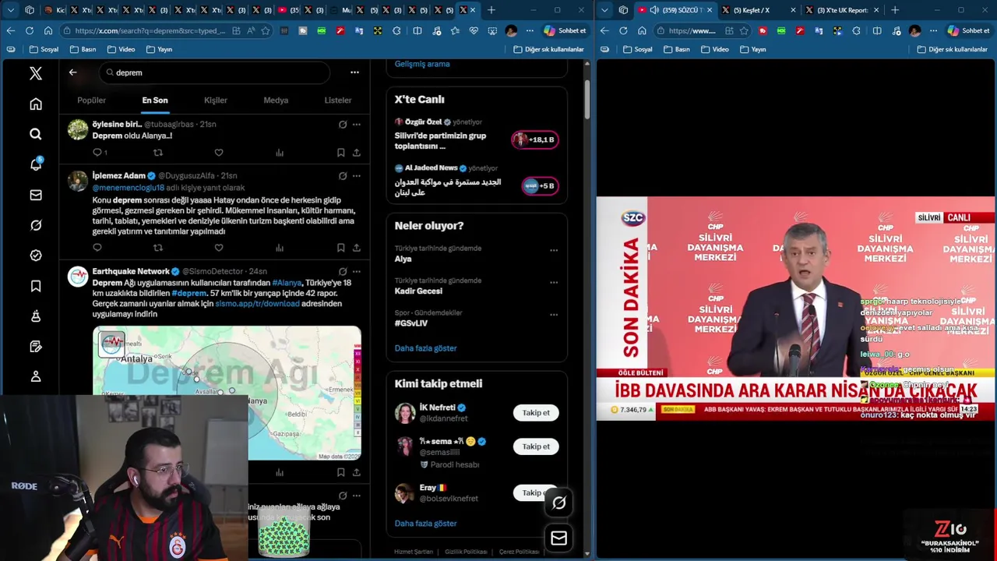Open settings three-dot menu in right browser

933,30
